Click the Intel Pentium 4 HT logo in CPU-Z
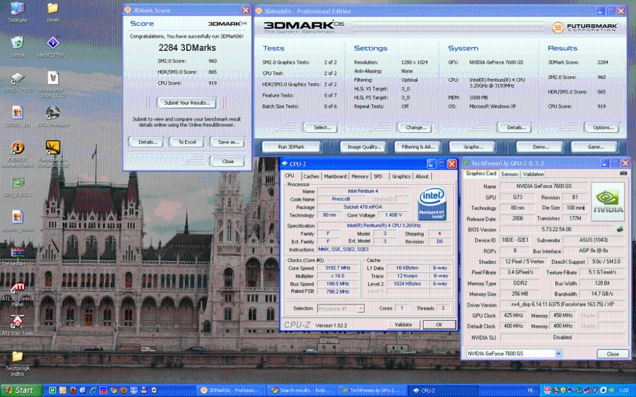The height and width of the screenshot is (397, 636). pos(432,203)
